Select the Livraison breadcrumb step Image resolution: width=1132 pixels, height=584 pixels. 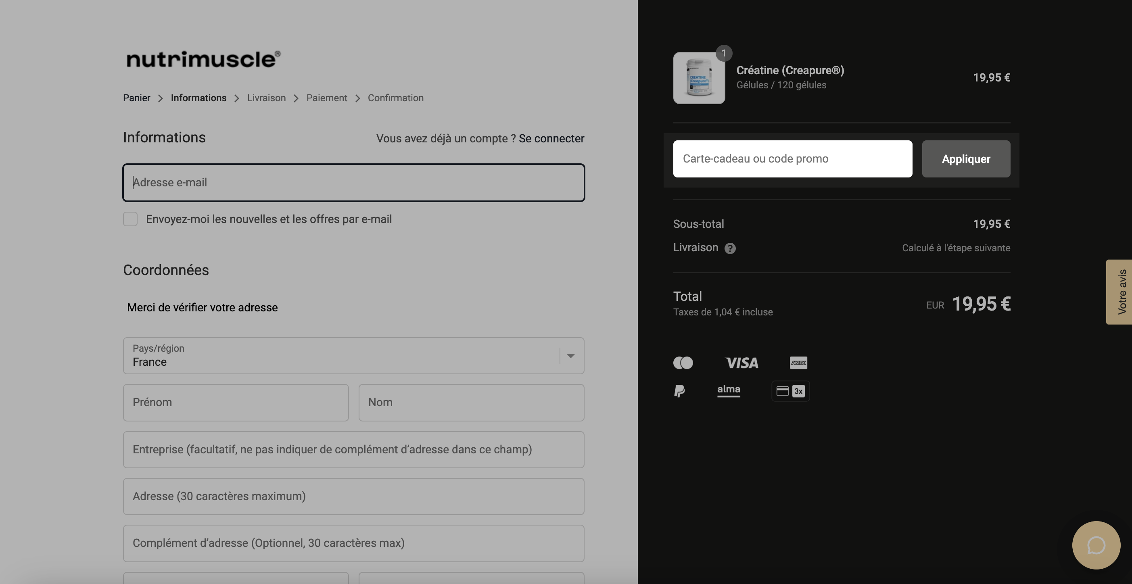[x=266, y=98]
